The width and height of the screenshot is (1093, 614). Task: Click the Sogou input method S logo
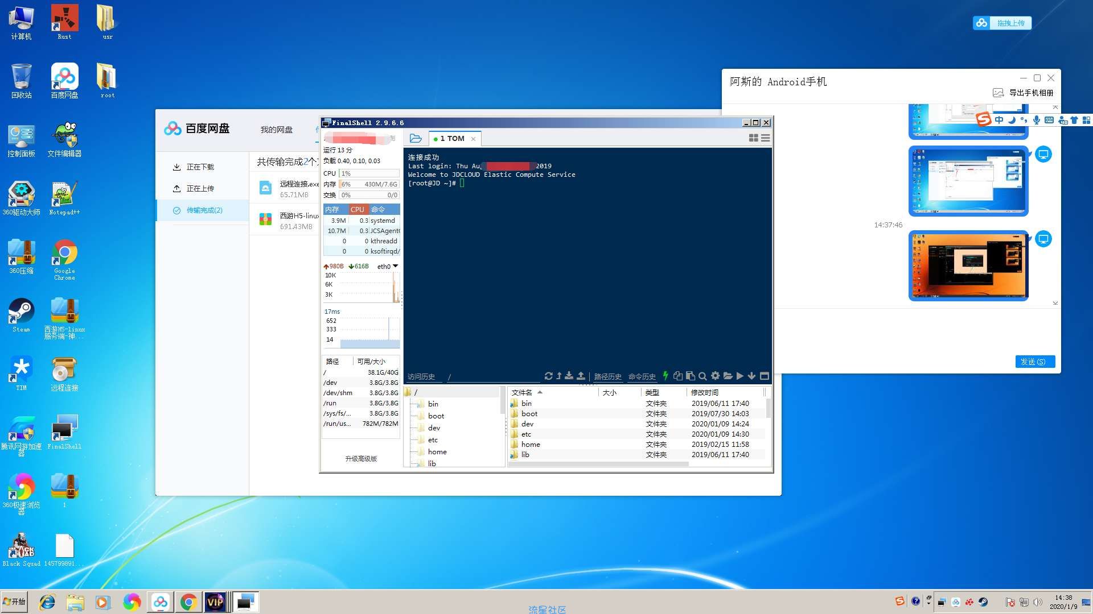point(984,119)
